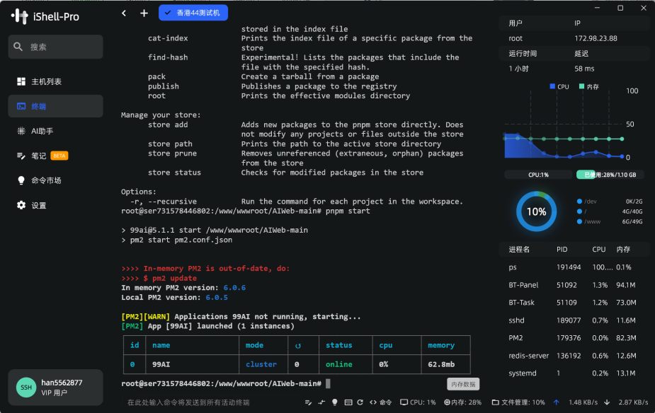Click the download speed arrow icon
Viewport: 655px width, 413px height.
tap(607, 402)
